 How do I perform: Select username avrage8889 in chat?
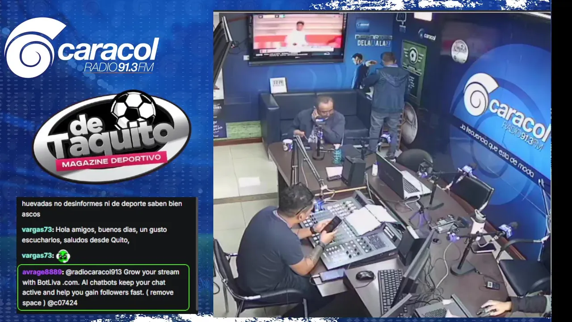point(42,272)
